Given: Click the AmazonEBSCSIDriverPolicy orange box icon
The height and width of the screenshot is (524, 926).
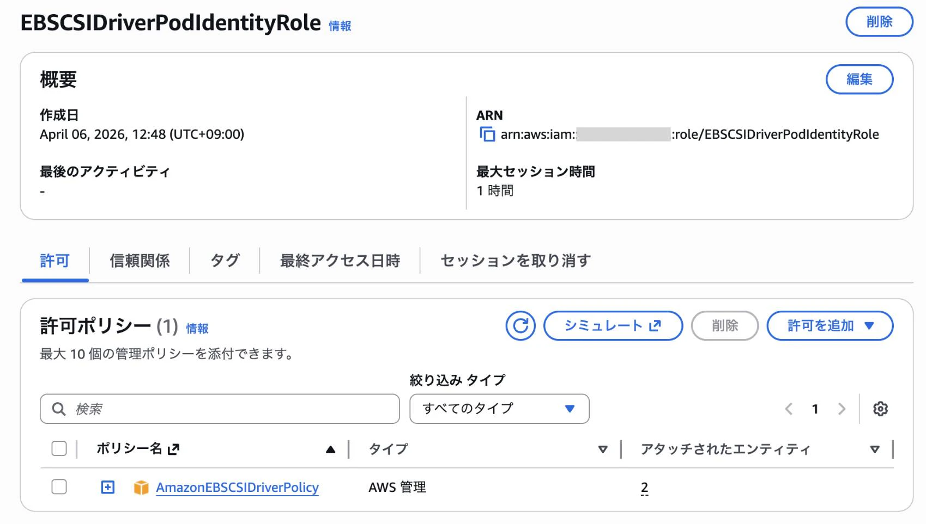Looking at the screenshot, I should coord(141,487).
